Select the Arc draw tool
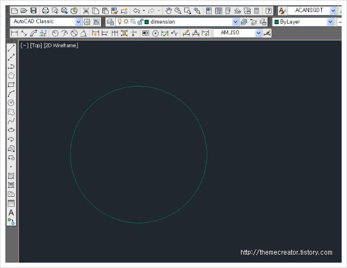Image resolution: width=347 pixels, height=268 pixels. pyautogui.click(x=11, y=94)
